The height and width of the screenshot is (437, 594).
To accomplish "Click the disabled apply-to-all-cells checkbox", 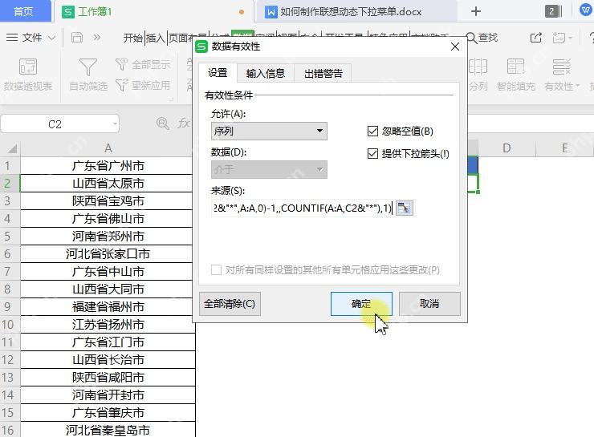I will click(216, 270).
